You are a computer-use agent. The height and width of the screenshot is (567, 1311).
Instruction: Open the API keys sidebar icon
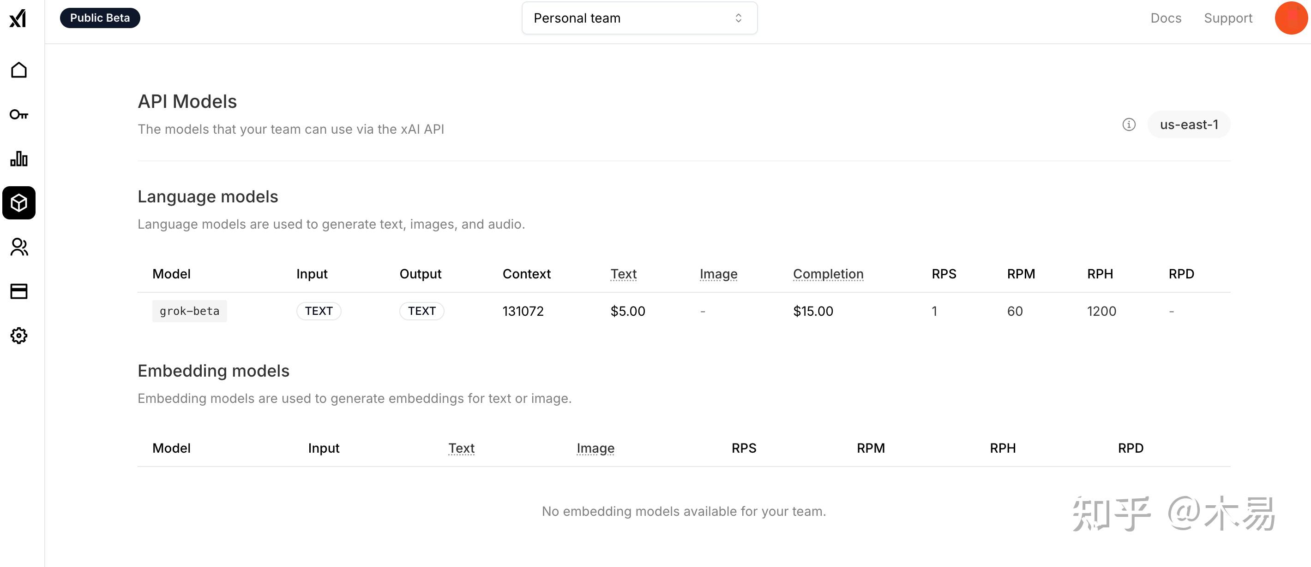coord(19,115)
